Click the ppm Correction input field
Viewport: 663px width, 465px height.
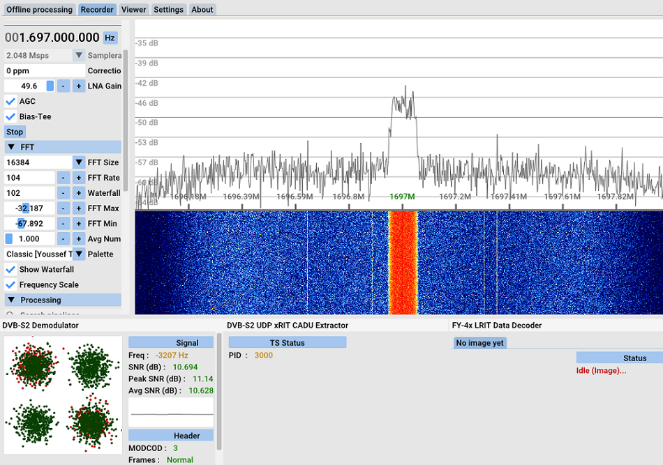pos(43,70)
